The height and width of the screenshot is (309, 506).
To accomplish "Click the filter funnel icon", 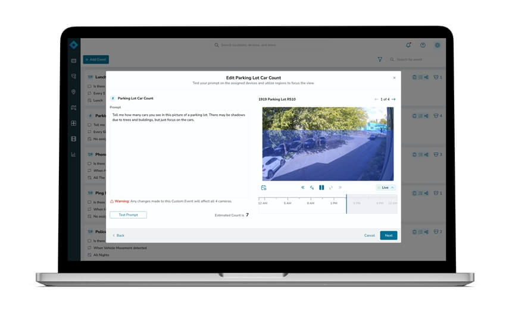I will 380,59.
